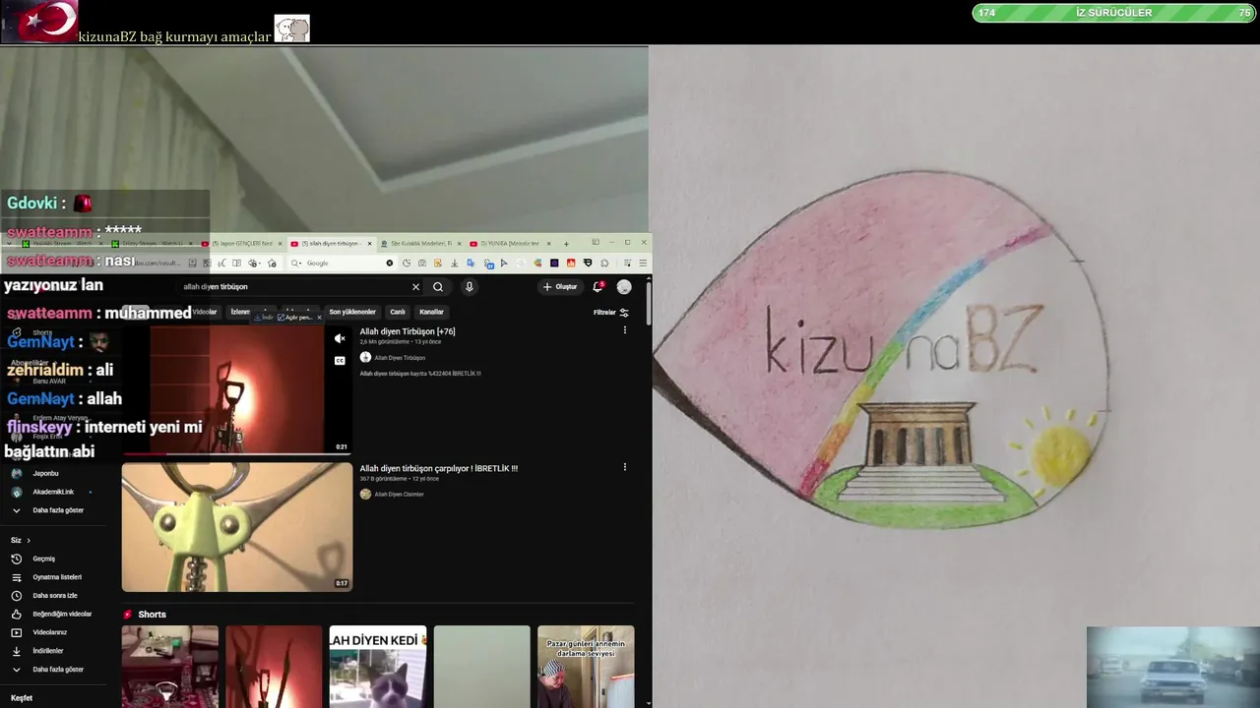Toggle captions on the first video preview
The width and height of the screenshot is (1260, 708).
[340, 361]
